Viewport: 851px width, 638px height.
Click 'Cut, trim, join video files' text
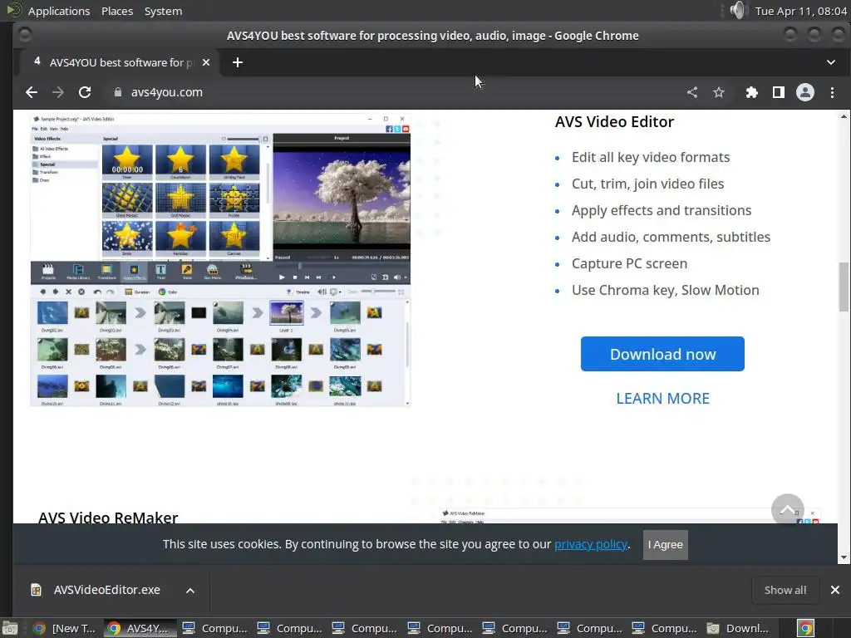(x=647, y=184)
